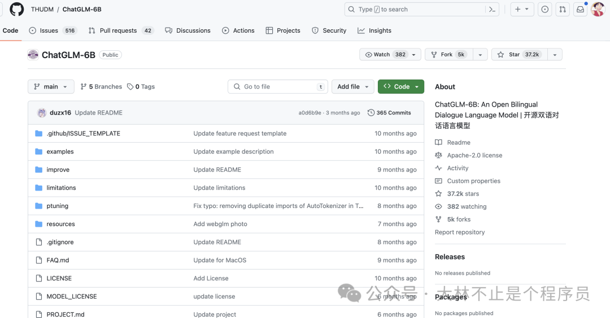Open the issues icon in top header

click(x=544, y=10)
